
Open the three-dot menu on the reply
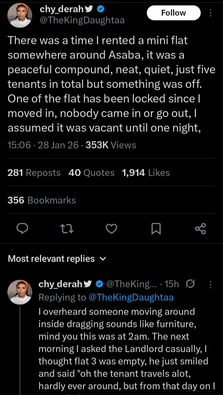211,283
